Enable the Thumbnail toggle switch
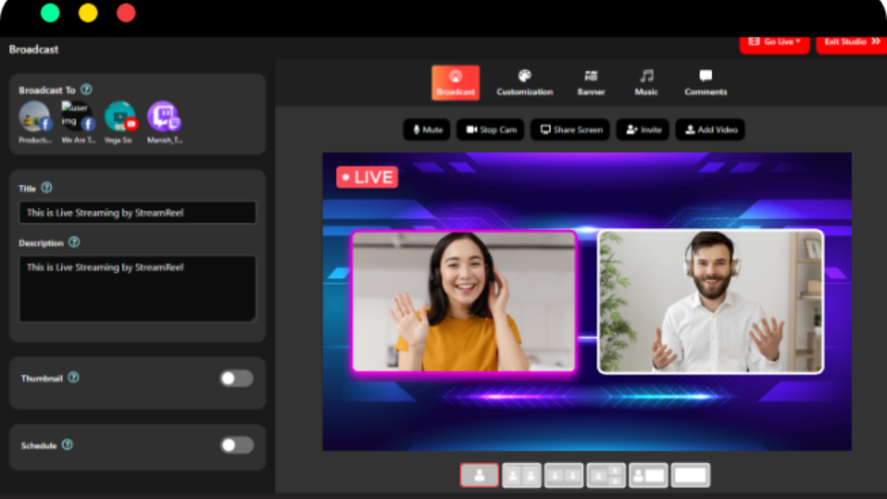This screenshot has width=887, height=499. click(237, 379)
